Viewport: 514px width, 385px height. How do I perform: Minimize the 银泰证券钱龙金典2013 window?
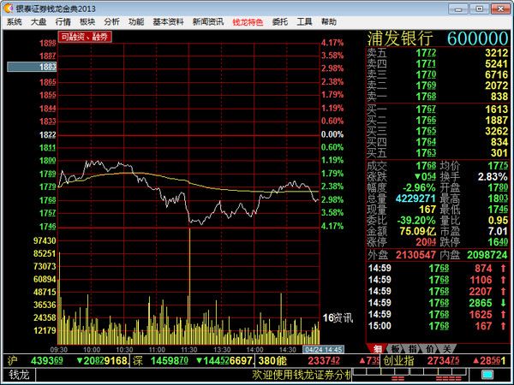click(x=458, y=9)
